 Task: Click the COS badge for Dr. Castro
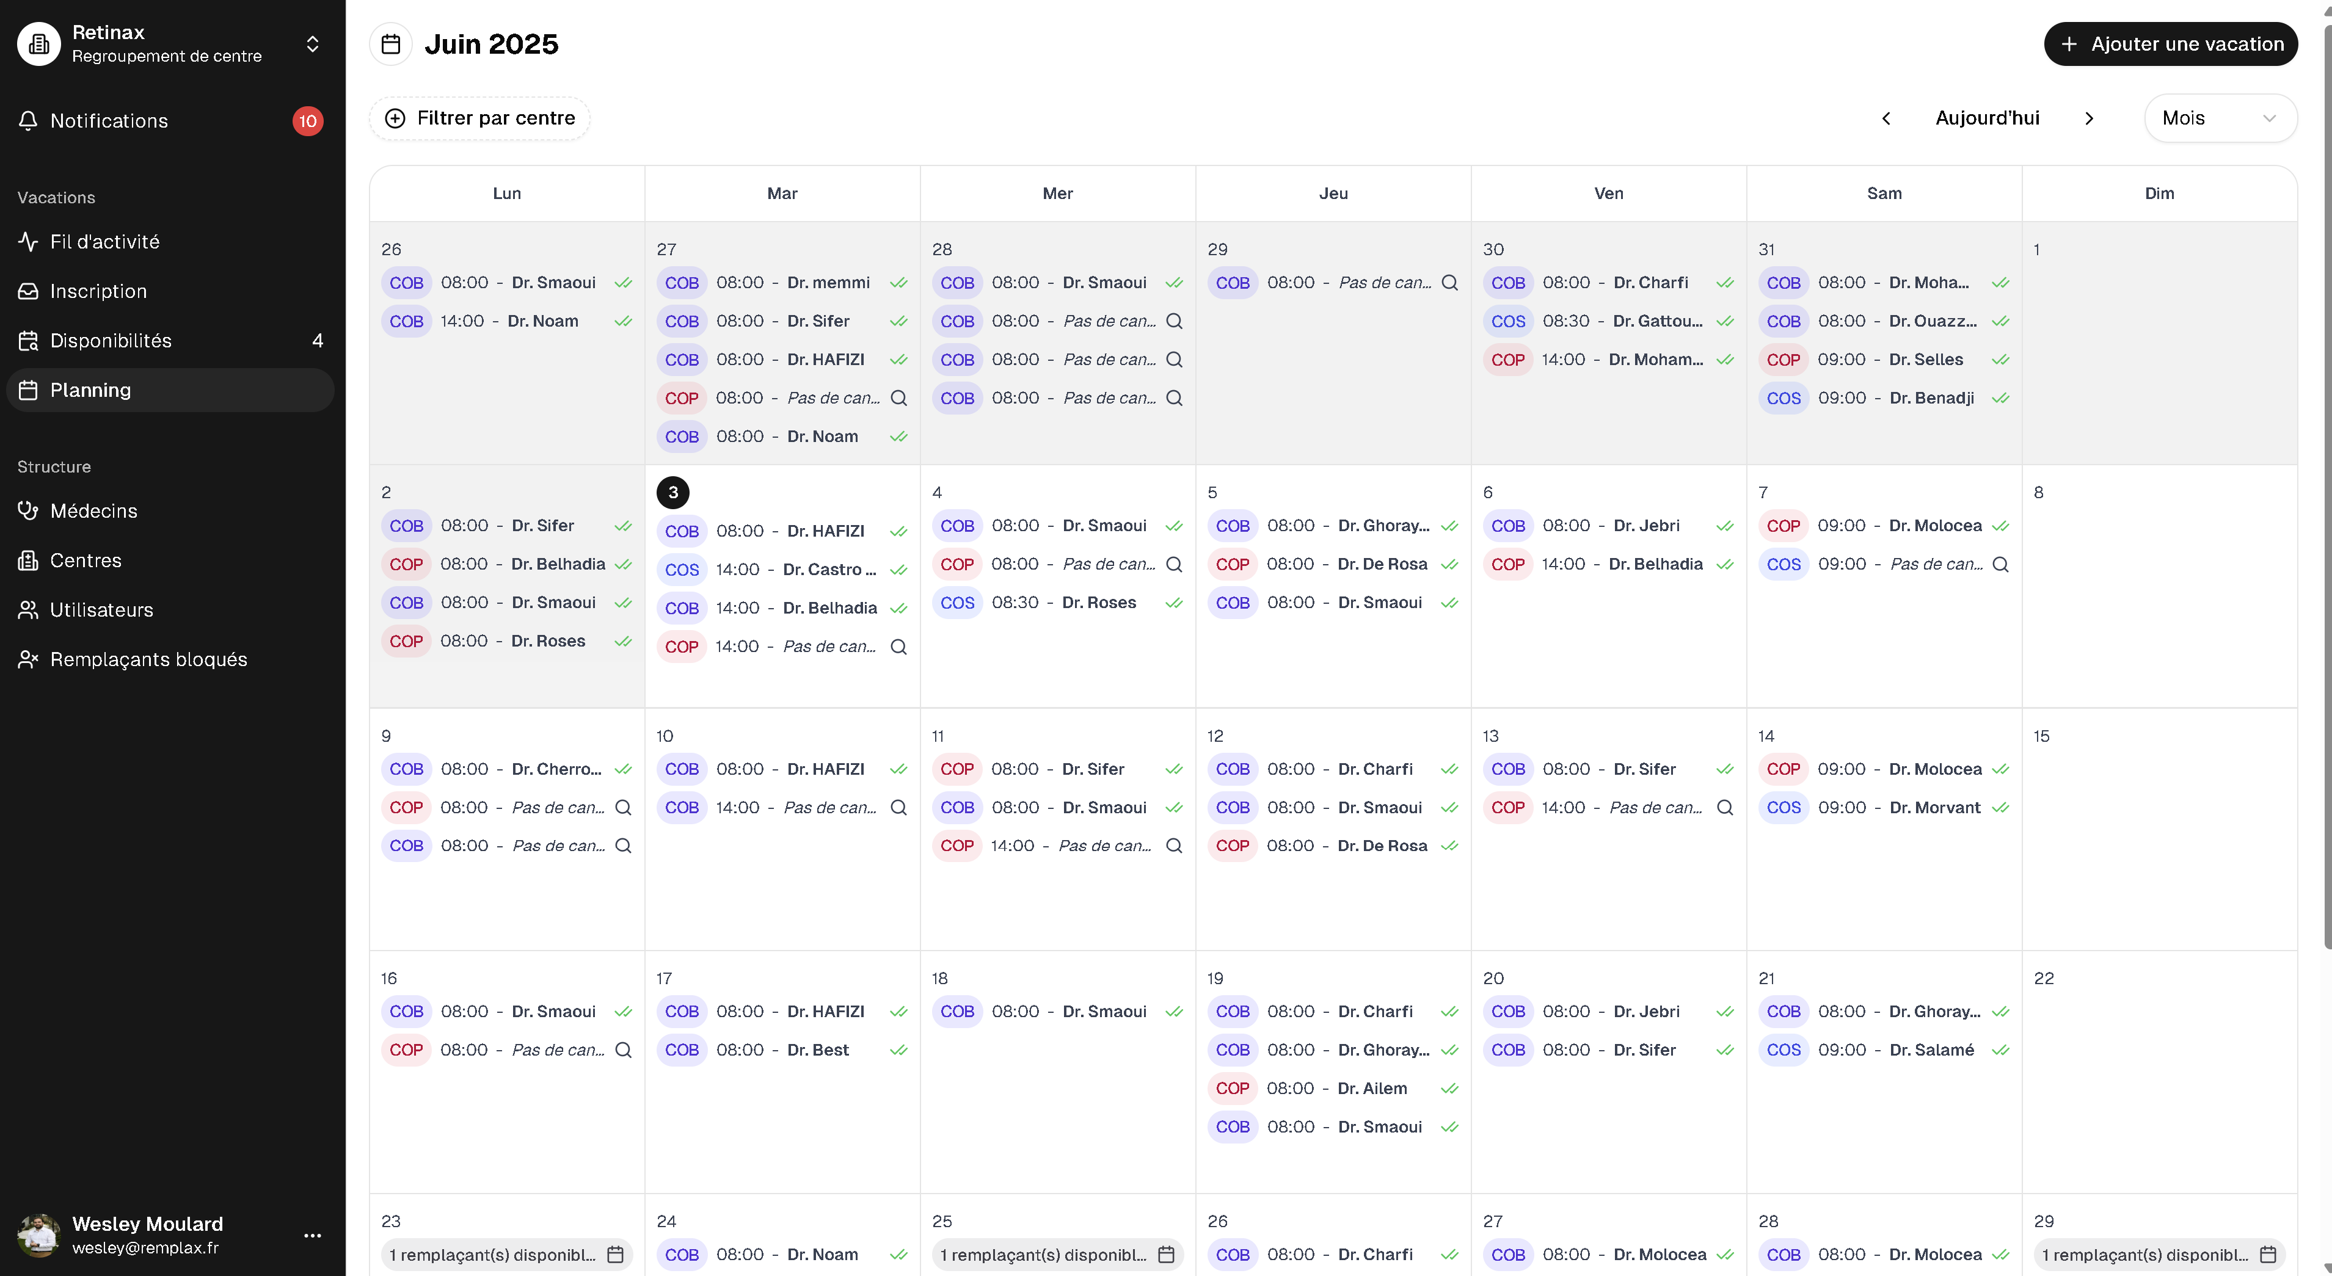[682, 570]
